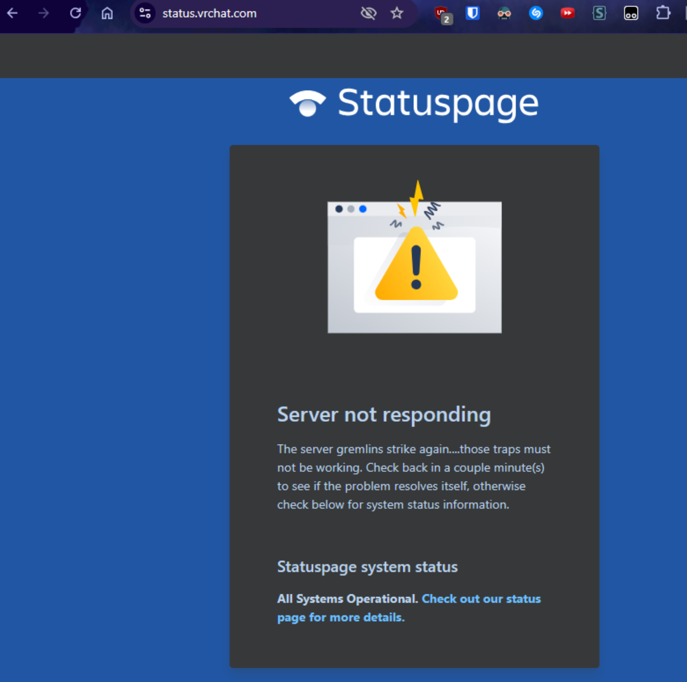Open the Tampermonkey extension icon
Viewport: 687px width, 682px height.
click(631, 14)
